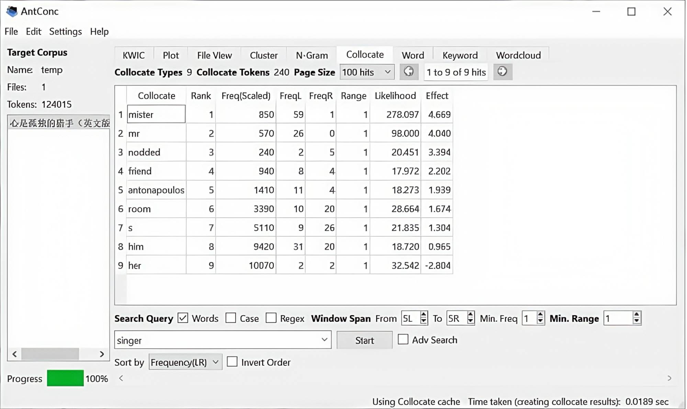Open the Settings menu
The image size is (687, 409).
click(65, 32)
